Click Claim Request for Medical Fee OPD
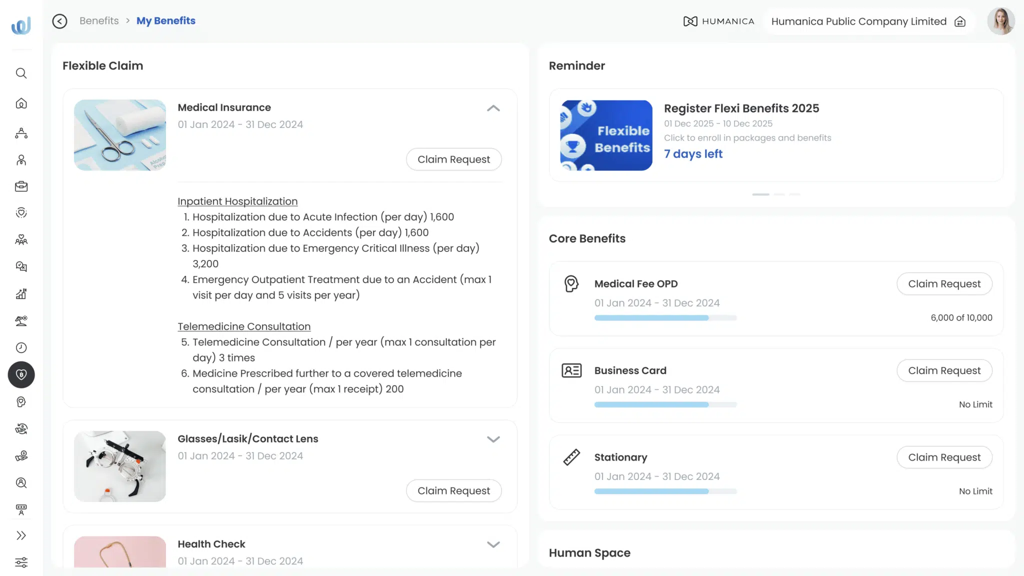The width and height of the screenshot is (1024, 576). pos(944,283)
